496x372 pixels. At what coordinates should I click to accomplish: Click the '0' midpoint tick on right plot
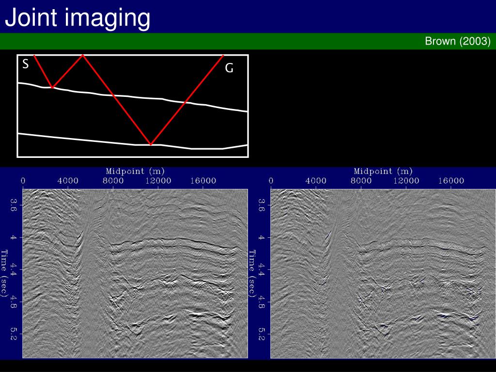(x=271, y=181)
